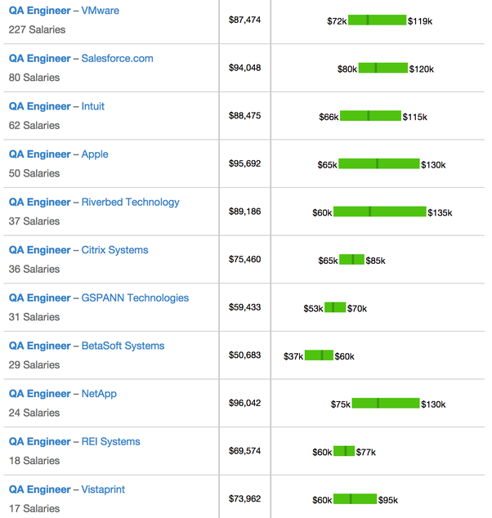Open the QA Engineer – Vistaprint link
The width and height of the screenshot is (492, 518).
click(x=67, y=489)
